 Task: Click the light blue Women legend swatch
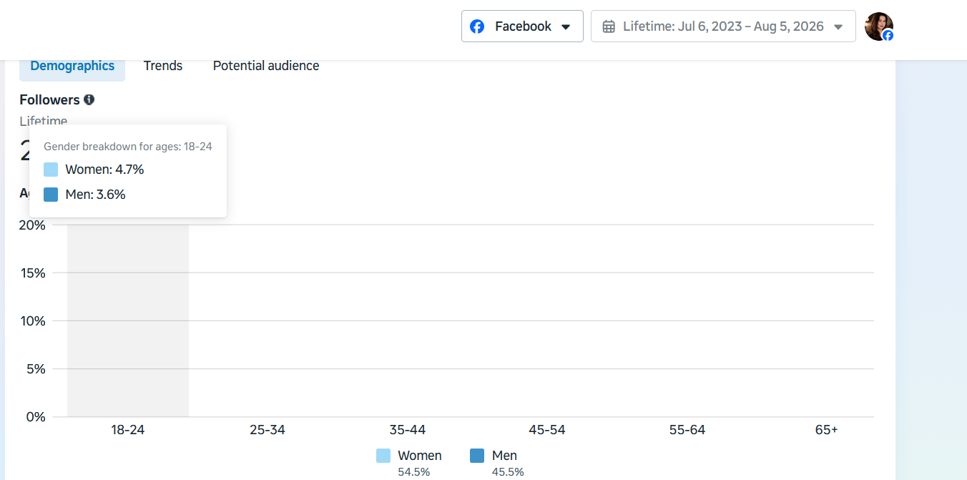pos(383,456)
